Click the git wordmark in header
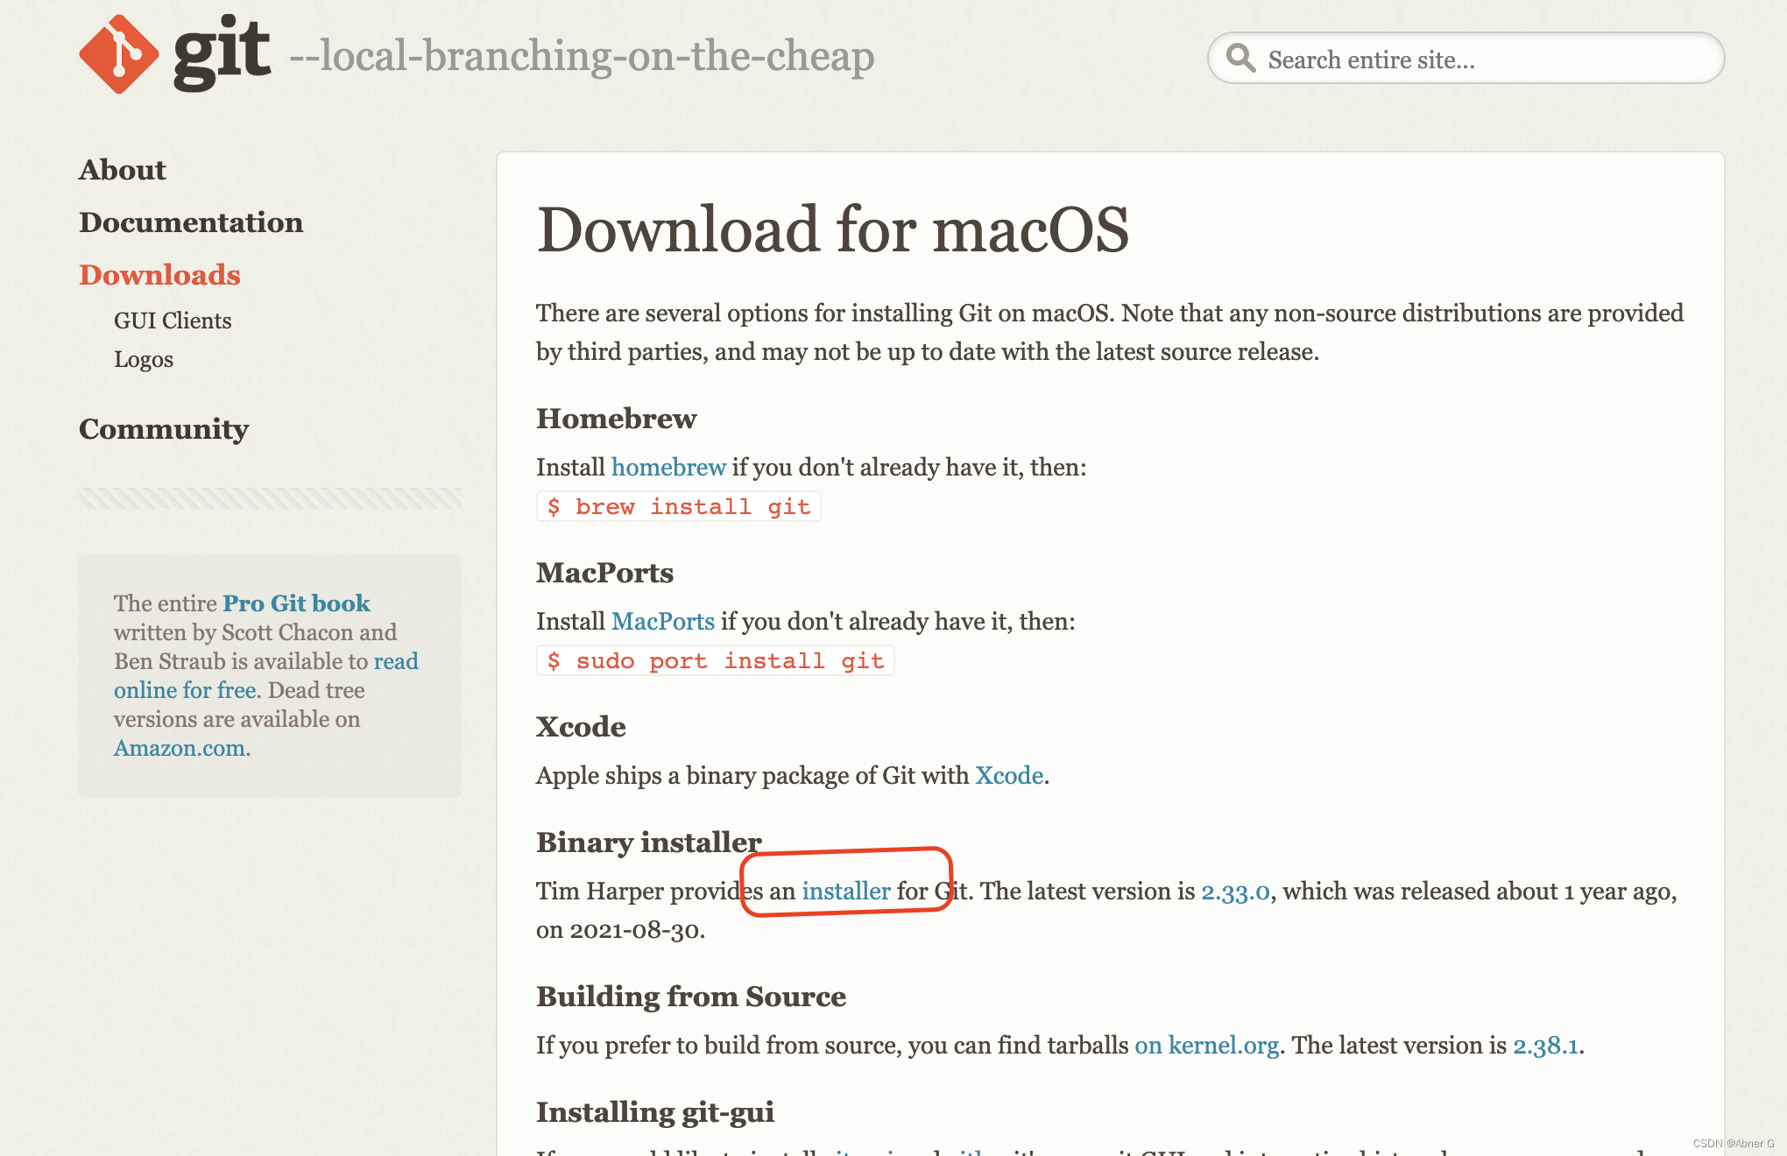The image size is (1787, 1156). point(222,53)
